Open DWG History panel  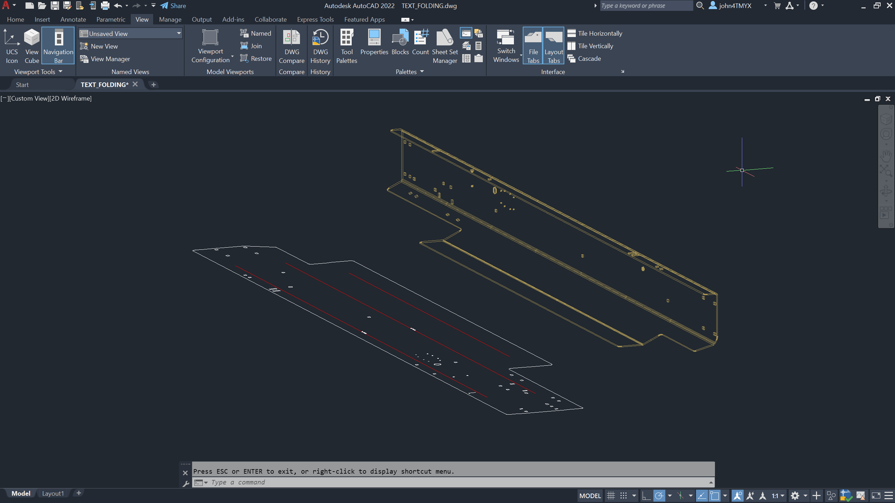click(x=320, y=46)
